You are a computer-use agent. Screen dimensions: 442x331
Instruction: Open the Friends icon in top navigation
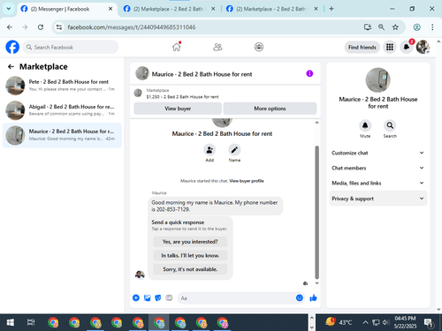217,47
